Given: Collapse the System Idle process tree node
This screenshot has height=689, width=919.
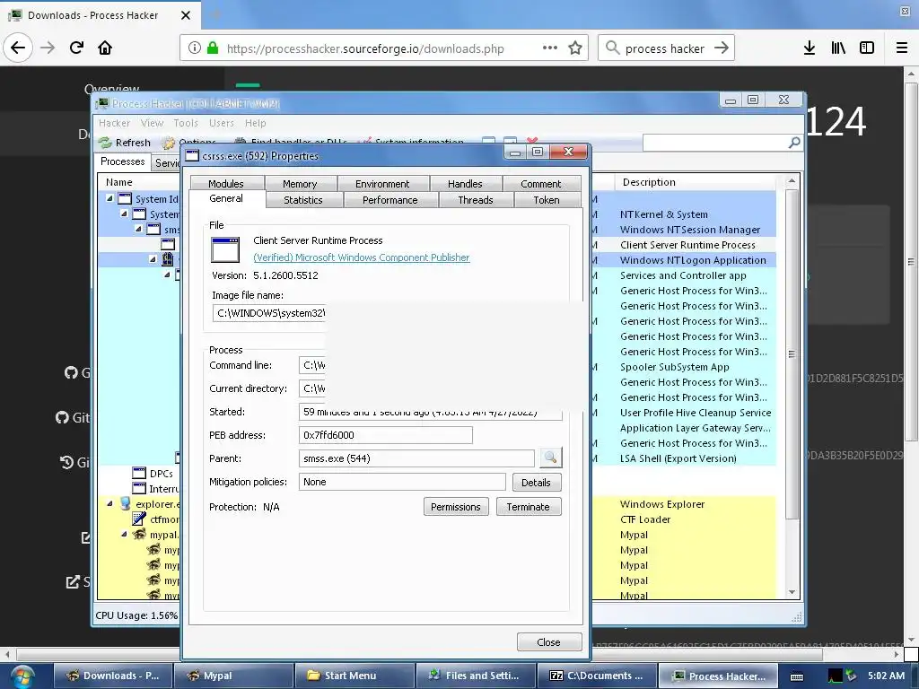Looking at the screenshot, I should (109, 198).
